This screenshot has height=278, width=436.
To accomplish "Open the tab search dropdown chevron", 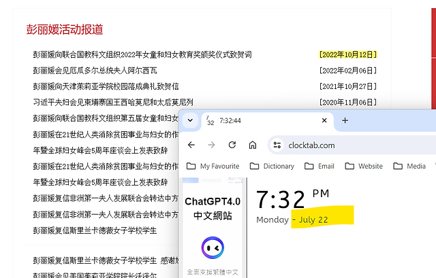I will click(x=190, y=120).
